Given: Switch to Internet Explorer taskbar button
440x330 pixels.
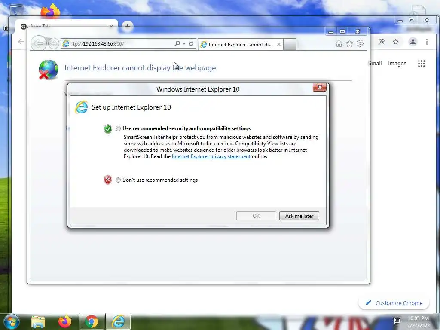Looking at the screenshot, I should [x=118, y=321].
